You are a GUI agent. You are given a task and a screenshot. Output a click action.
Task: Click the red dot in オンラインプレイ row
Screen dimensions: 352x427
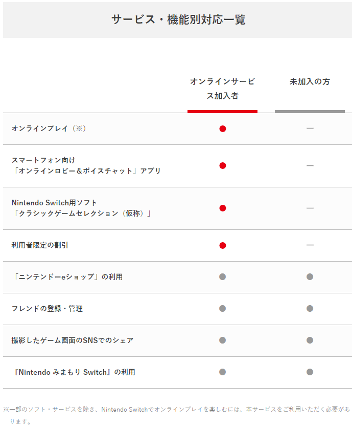tap(223, 129)
